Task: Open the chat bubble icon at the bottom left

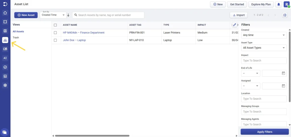Action: pos(5,132)
